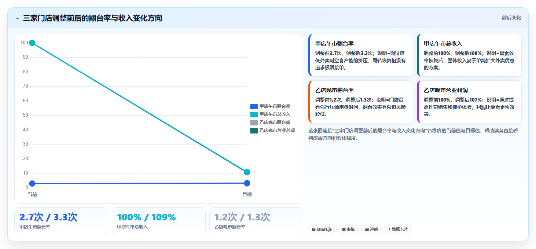The width and height of the screenshot is (536, 249).
Task: Select the 表格 tag
Action: (x=348, y=229)
